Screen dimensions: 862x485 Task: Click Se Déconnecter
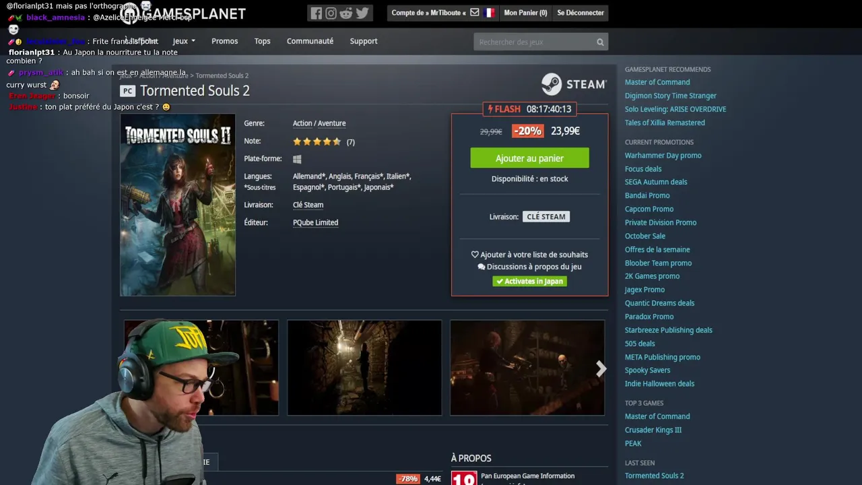click(x=581, y=13)
